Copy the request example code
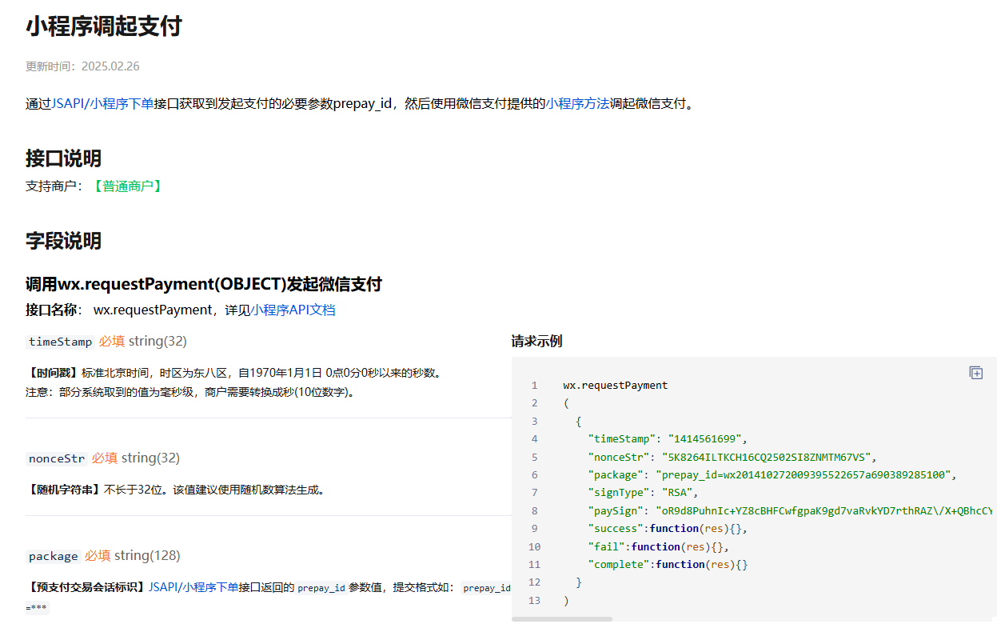This screenshot has height=624, width=1005. coord(975,373)
